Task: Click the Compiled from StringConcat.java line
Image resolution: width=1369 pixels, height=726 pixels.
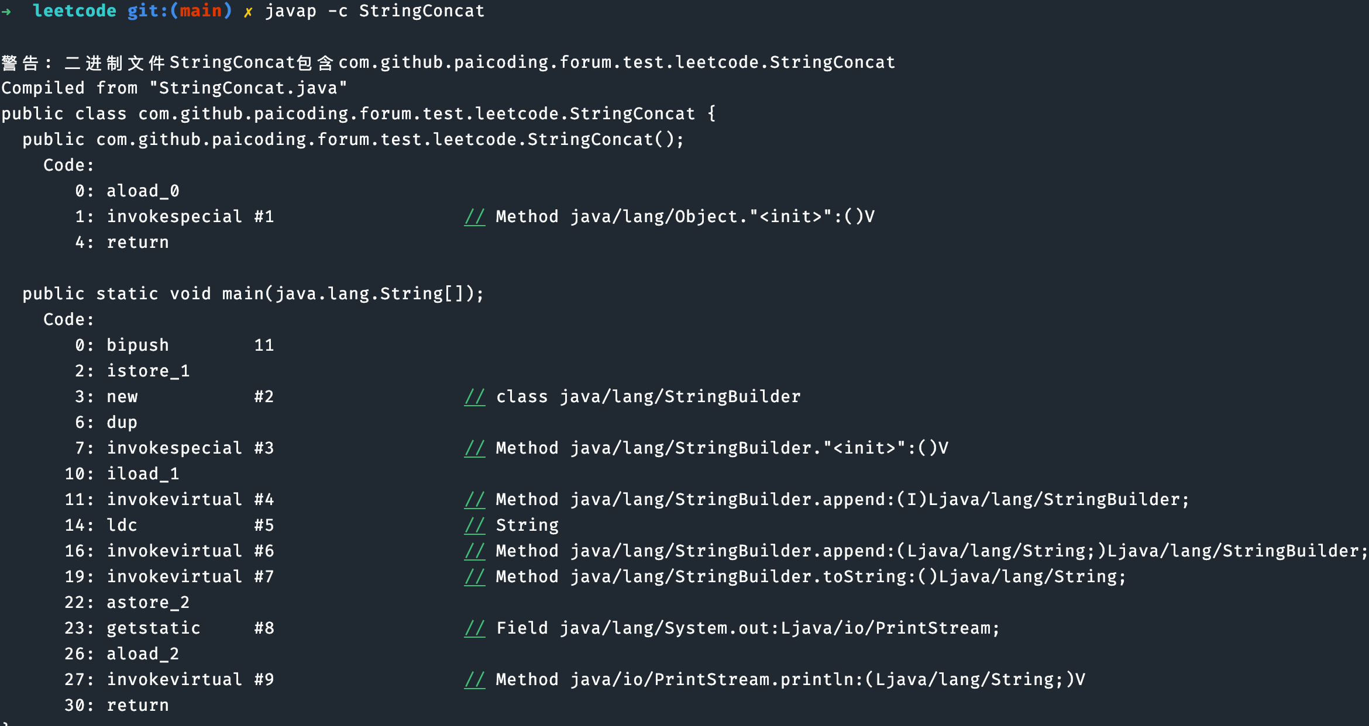Action: pyautogui.click(x=174, y=88)
